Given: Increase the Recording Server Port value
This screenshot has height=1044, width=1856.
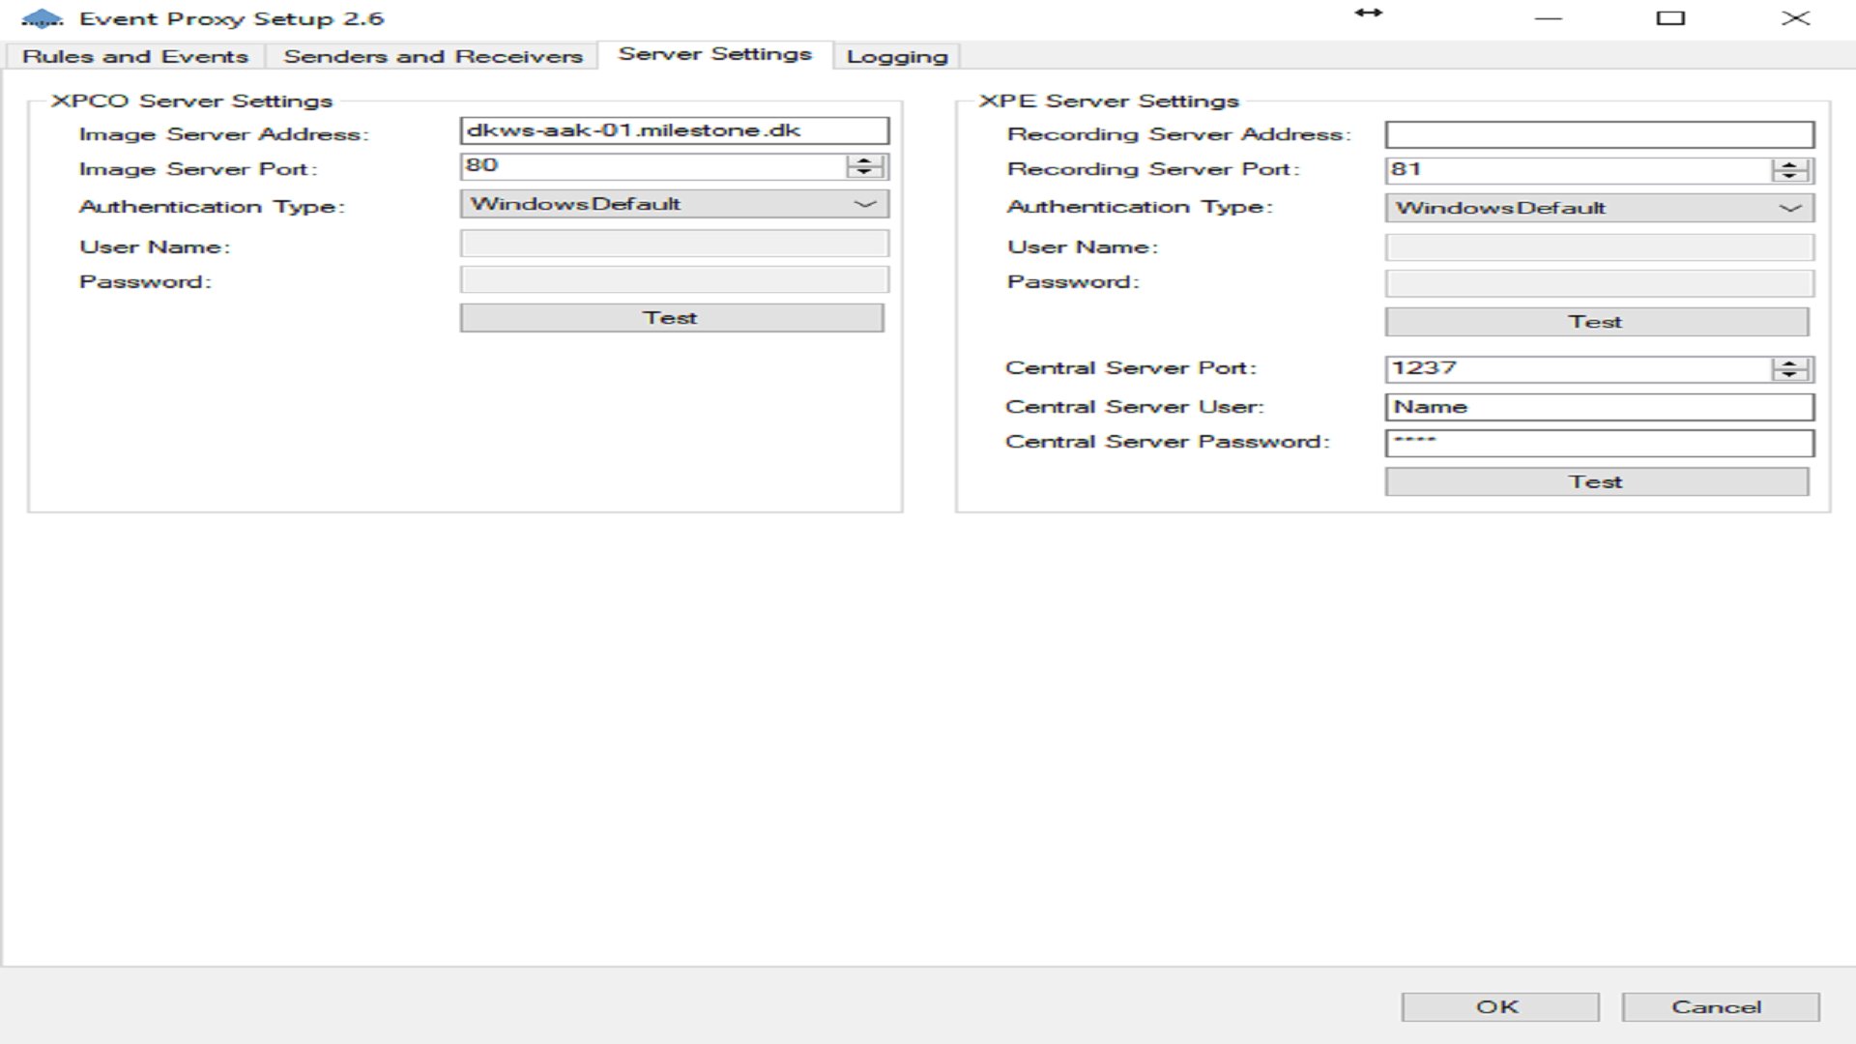Looking at the screenshot, I should [1790, 164].
